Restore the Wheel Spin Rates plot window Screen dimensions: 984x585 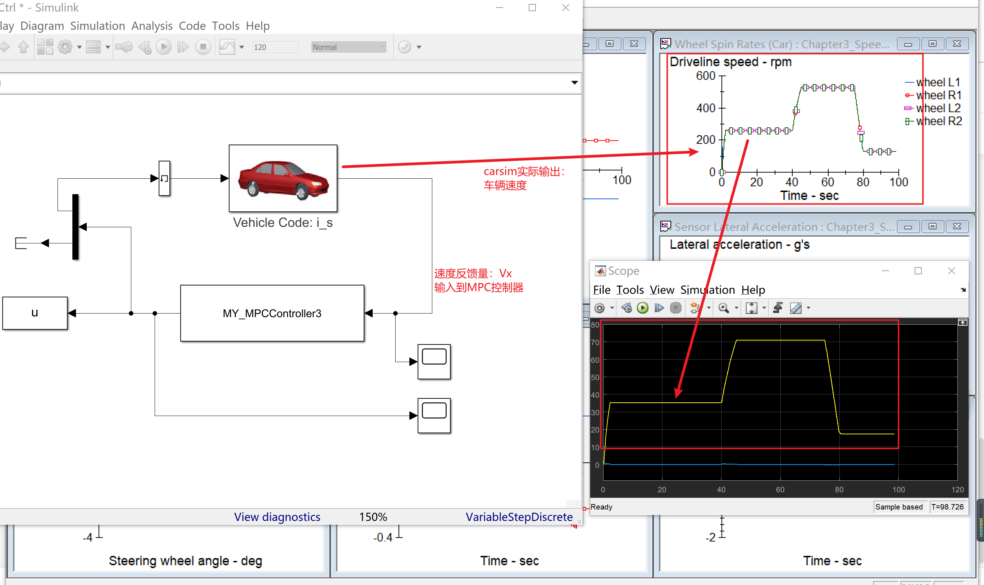(x=932, y=44)
